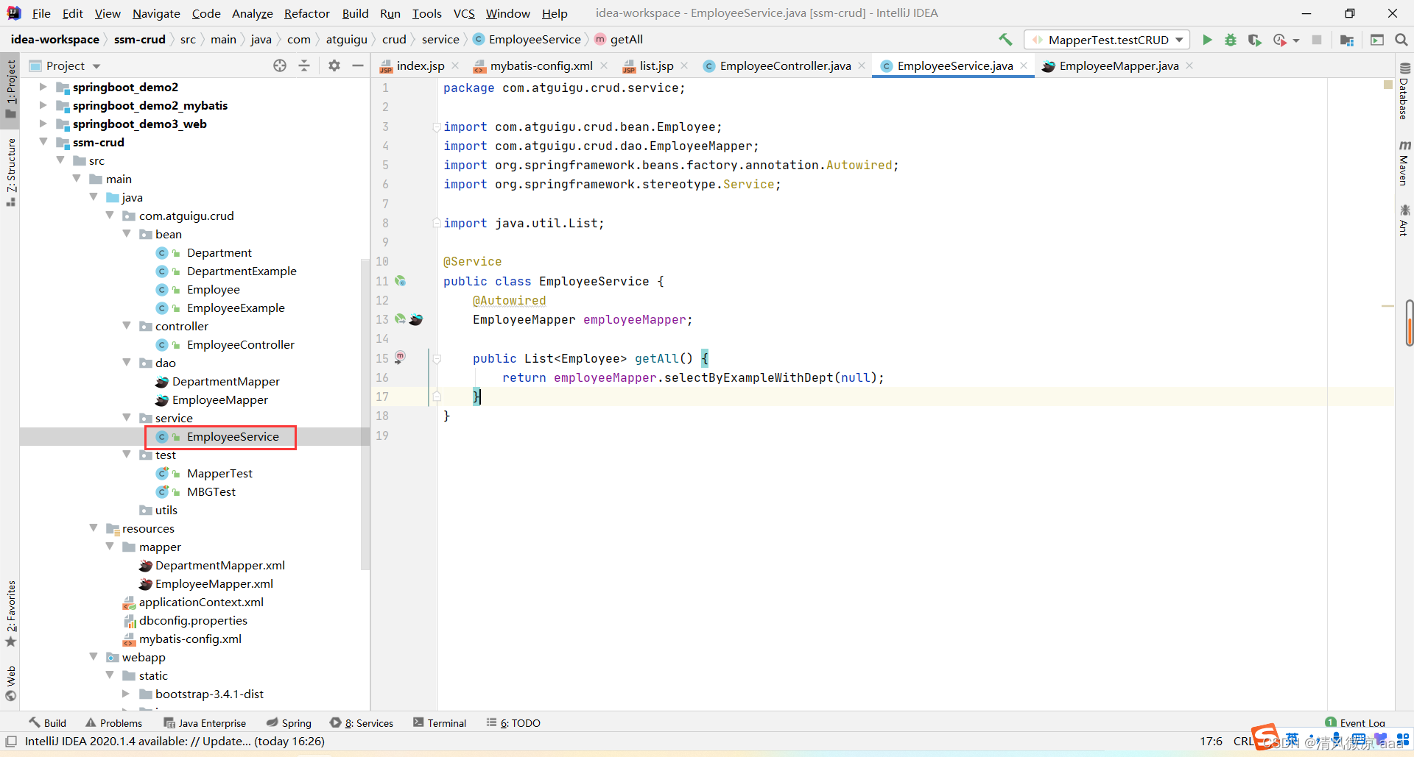Open Java Enterprise tool window
1414x757 pixels.
click(205, 723)
